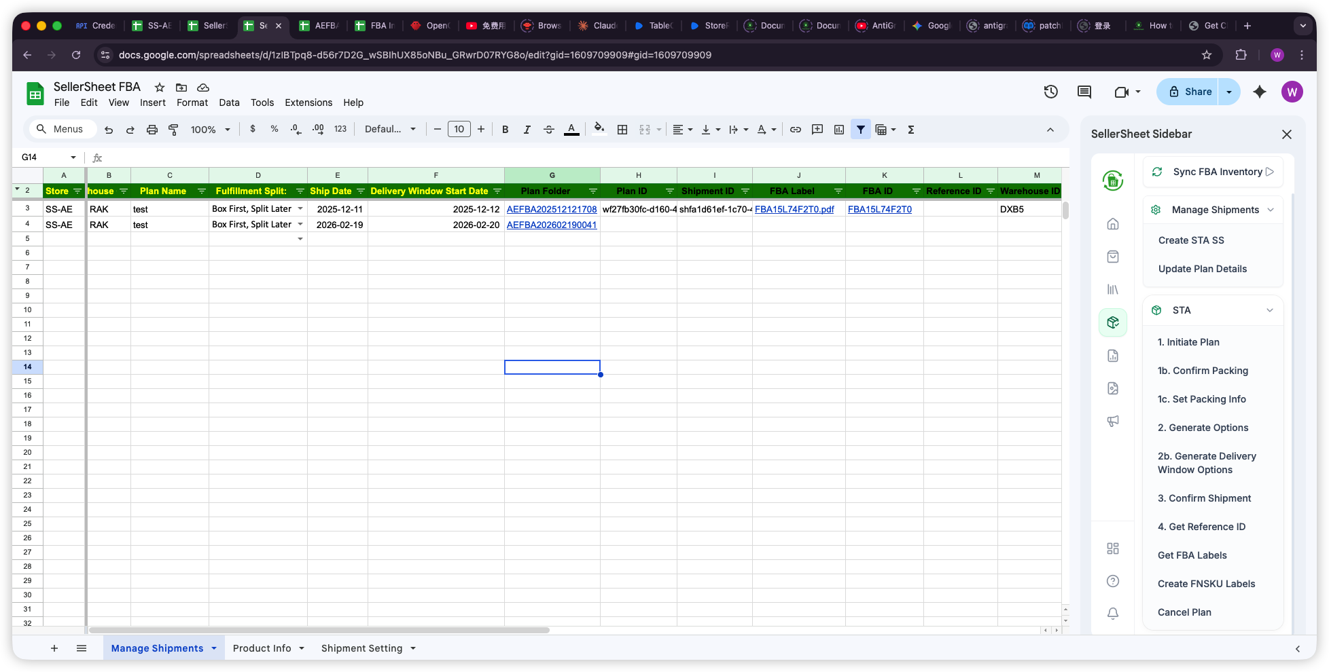
Task: Collapse the STA section in the sidebar
Action: [1271, 310]
